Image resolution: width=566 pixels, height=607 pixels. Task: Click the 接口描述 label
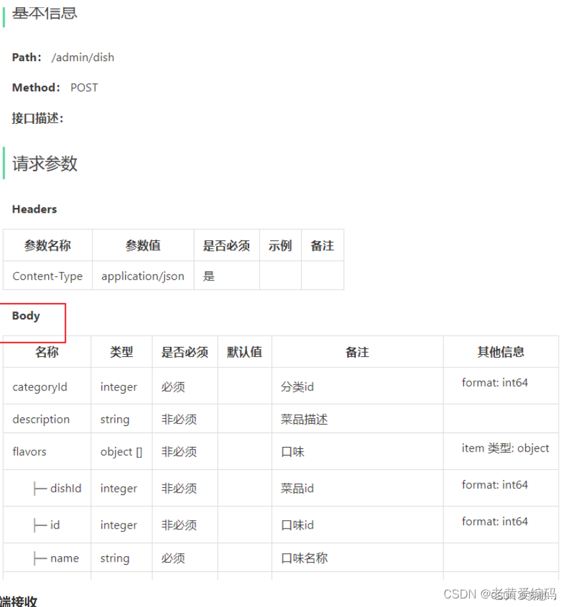(38, 118)
